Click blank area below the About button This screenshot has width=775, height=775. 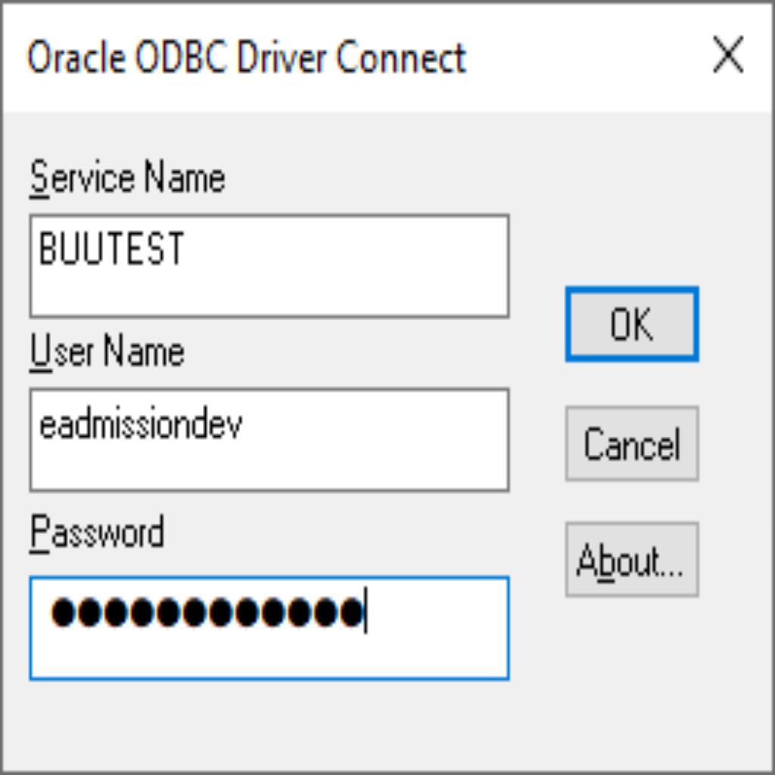tap(631, 666)
